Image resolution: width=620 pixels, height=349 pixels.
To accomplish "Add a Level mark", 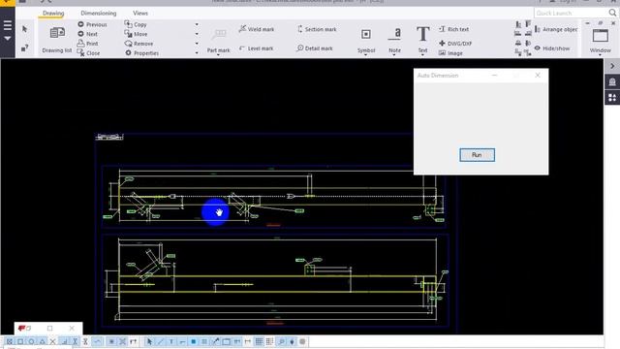I will tap(256, 48).
